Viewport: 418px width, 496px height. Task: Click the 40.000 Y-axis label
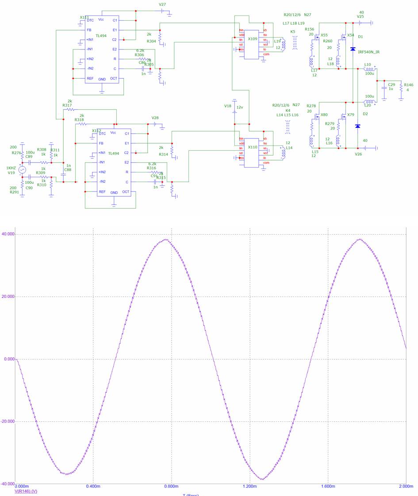[x=8, y=234]
